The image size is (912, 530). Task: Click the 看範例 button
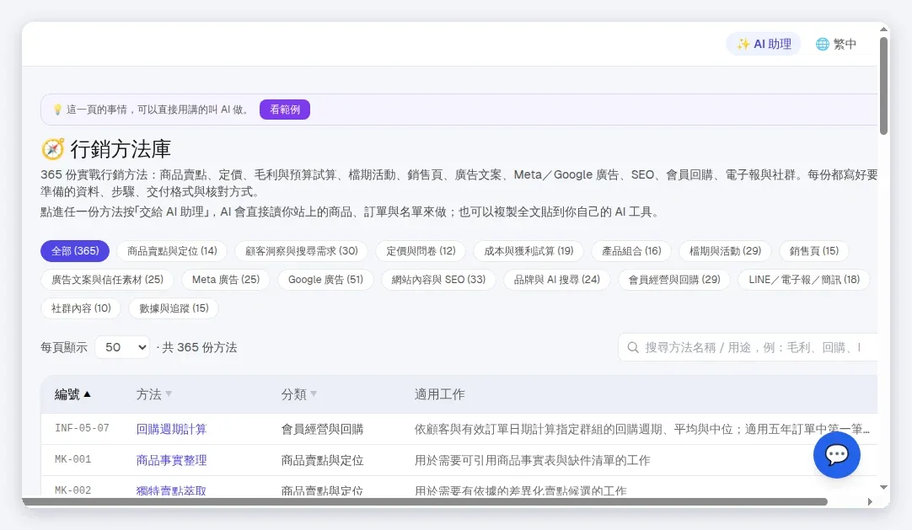coord(284,110)
